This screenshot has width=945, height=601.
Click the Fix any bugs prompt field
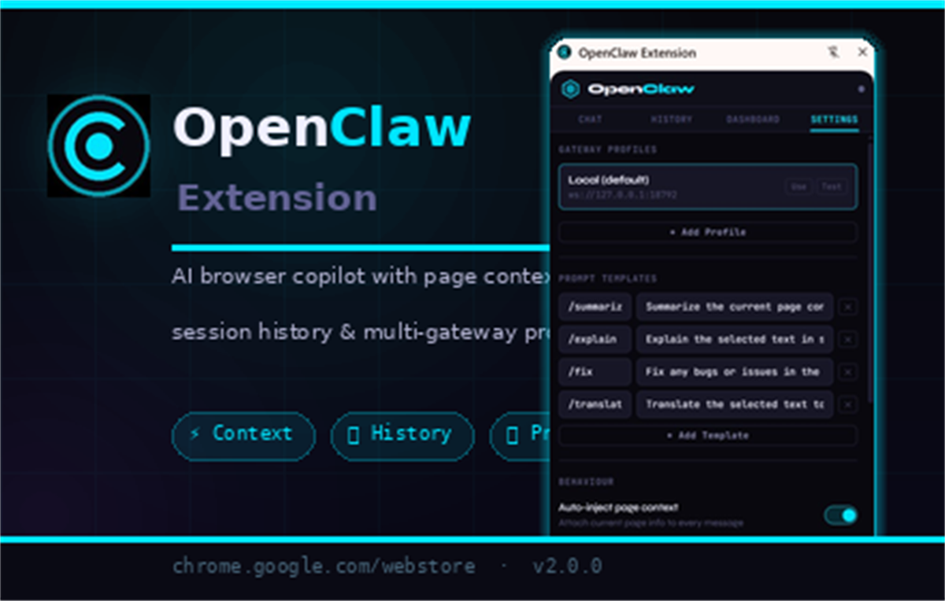(x=735, y=371)
